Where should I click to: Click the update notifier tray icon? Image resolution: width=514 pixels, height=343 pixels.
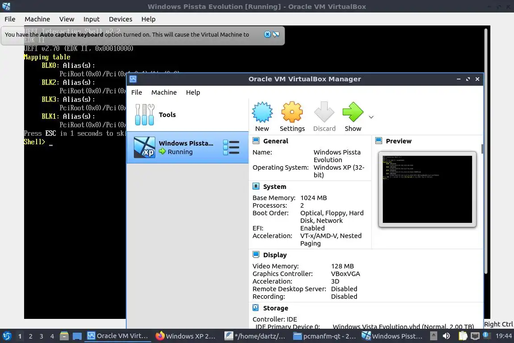click(487, 335)
